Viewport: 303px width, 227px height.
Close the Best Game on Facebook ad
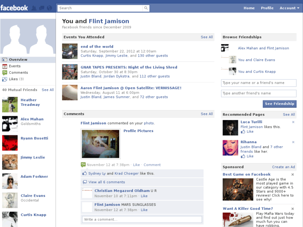point(293,175)
